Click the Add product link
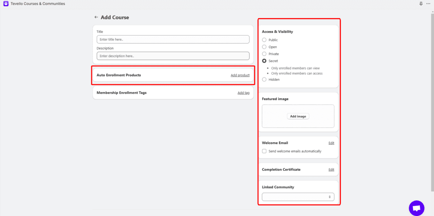The height and width of the screenshot is (216, 434). [240, 75]
